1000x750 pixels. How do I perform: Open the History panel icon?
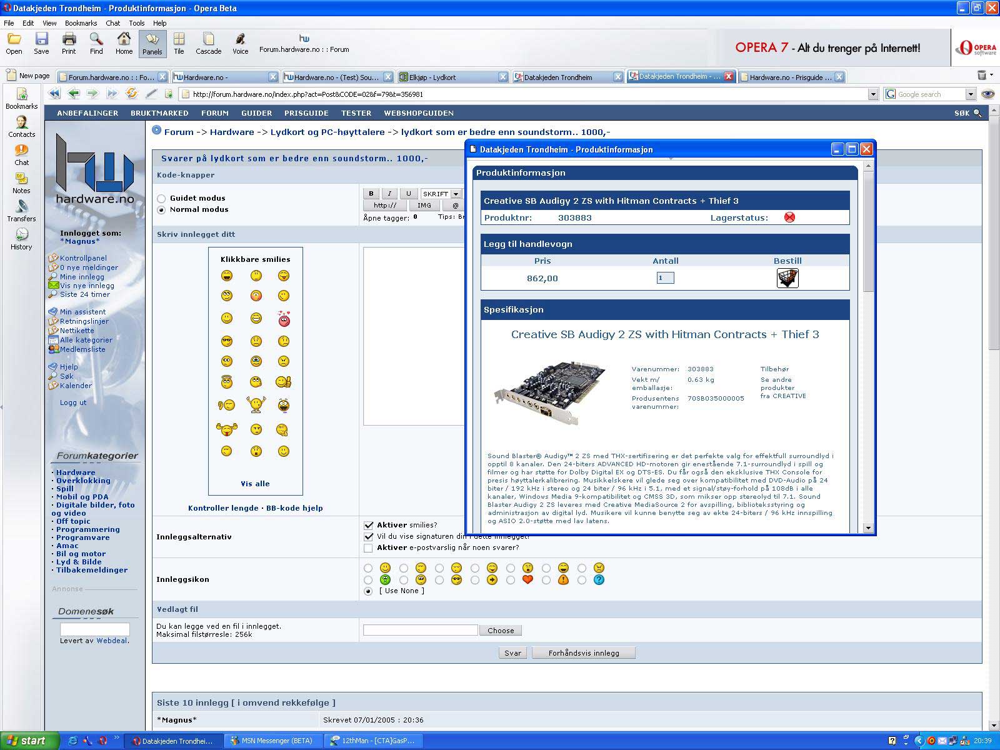(21, 239)
